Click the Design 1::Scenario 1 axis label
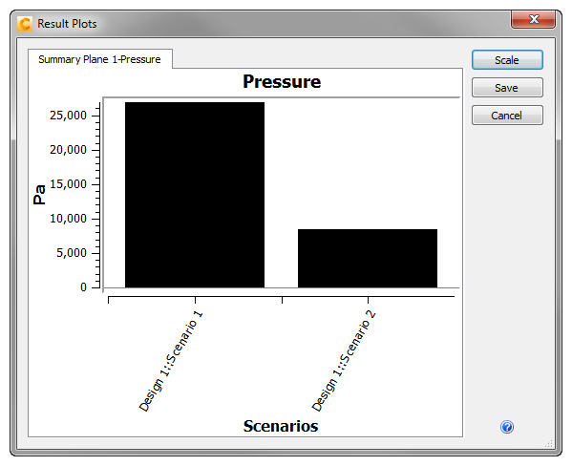Image resolution: width=572 pixels, height=466 pixels. click(x=171, y=361)
